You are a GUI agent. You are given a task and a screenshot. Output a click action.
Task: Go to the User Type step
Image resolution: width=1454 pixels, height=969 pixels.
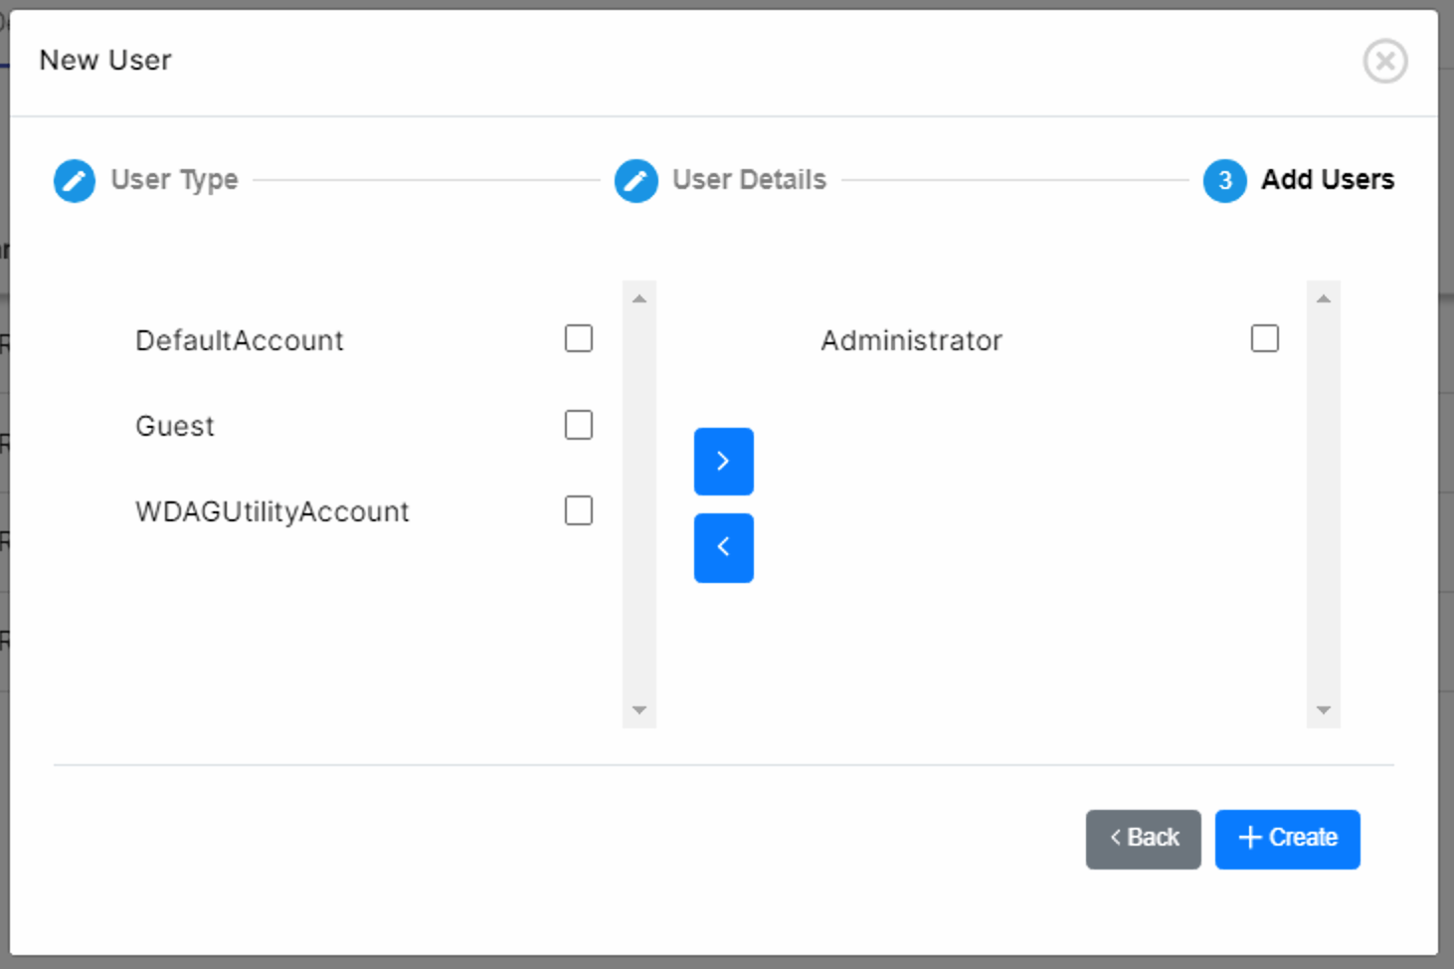tap(174, 180)
